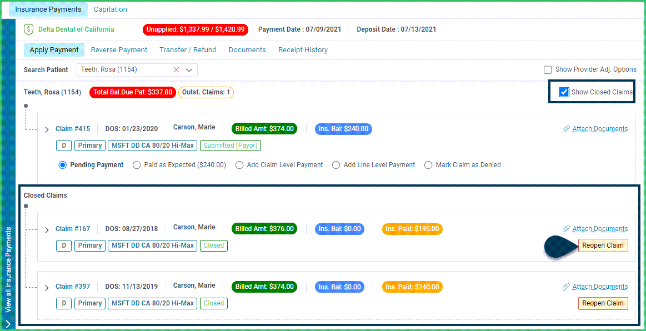The width and height of the screenshot is (646, 331).
Task: Expand Claim #415 details chevron
Action: [x=47, y=130]
